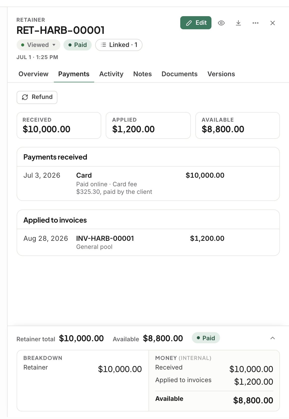The height and width of the screenshot is (419, 289).
Task: Download the retainer via download icon
Action: coord(238,23)
